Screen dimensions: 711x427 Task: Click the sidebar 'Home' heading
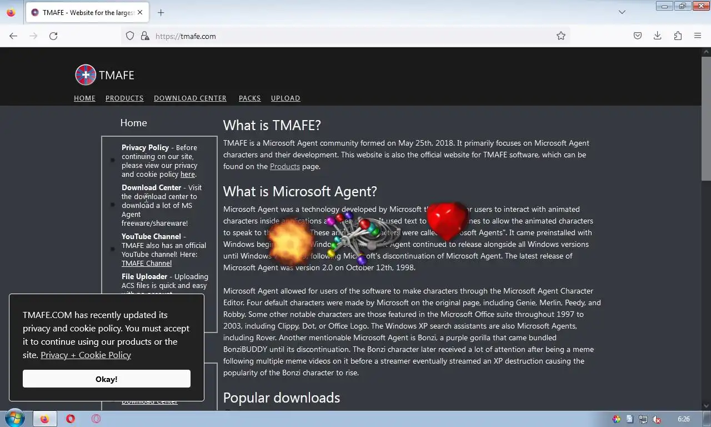(133, 123)
